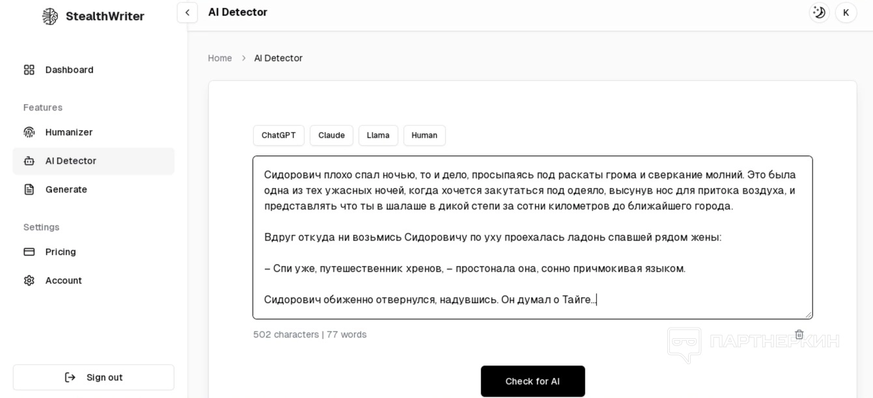Load the Claude sample text

point(331,135)
